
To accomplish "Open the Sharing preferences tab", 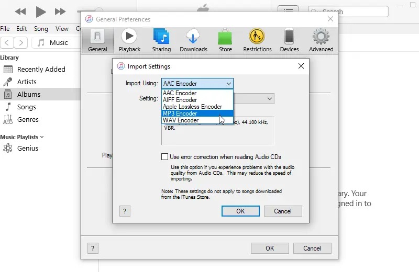I will [x=161, y=41].
